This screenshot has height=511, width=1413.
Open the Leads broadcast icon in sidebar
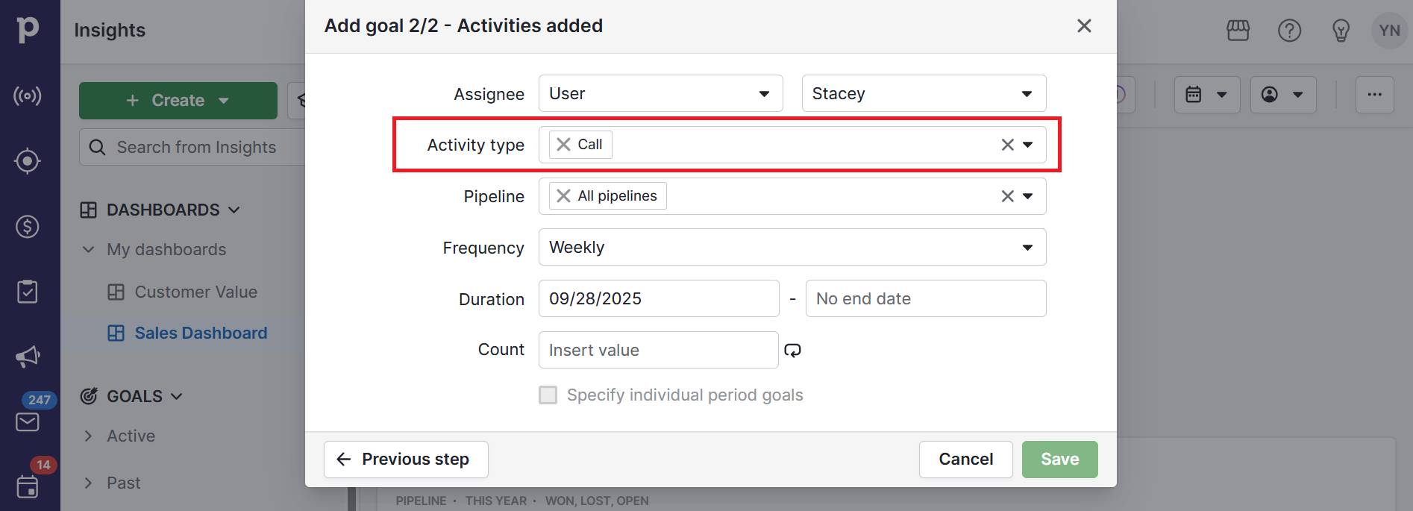(28, 95)
